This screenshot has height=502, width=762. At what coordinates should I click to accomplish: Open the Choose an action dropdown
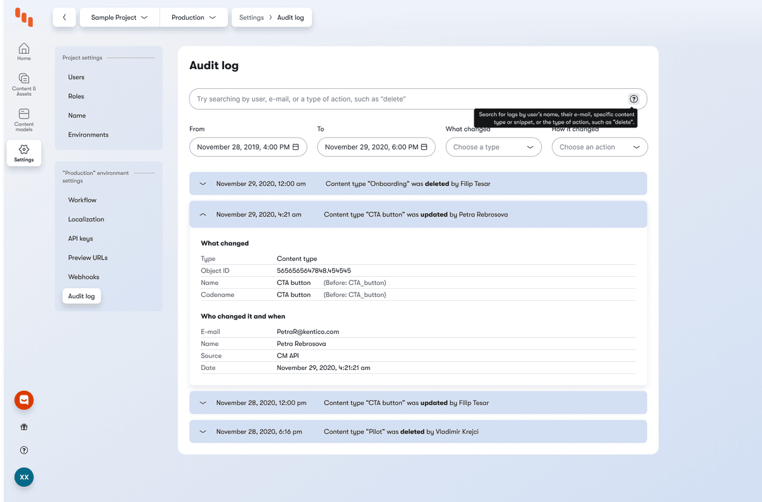[x=599, y=147]
